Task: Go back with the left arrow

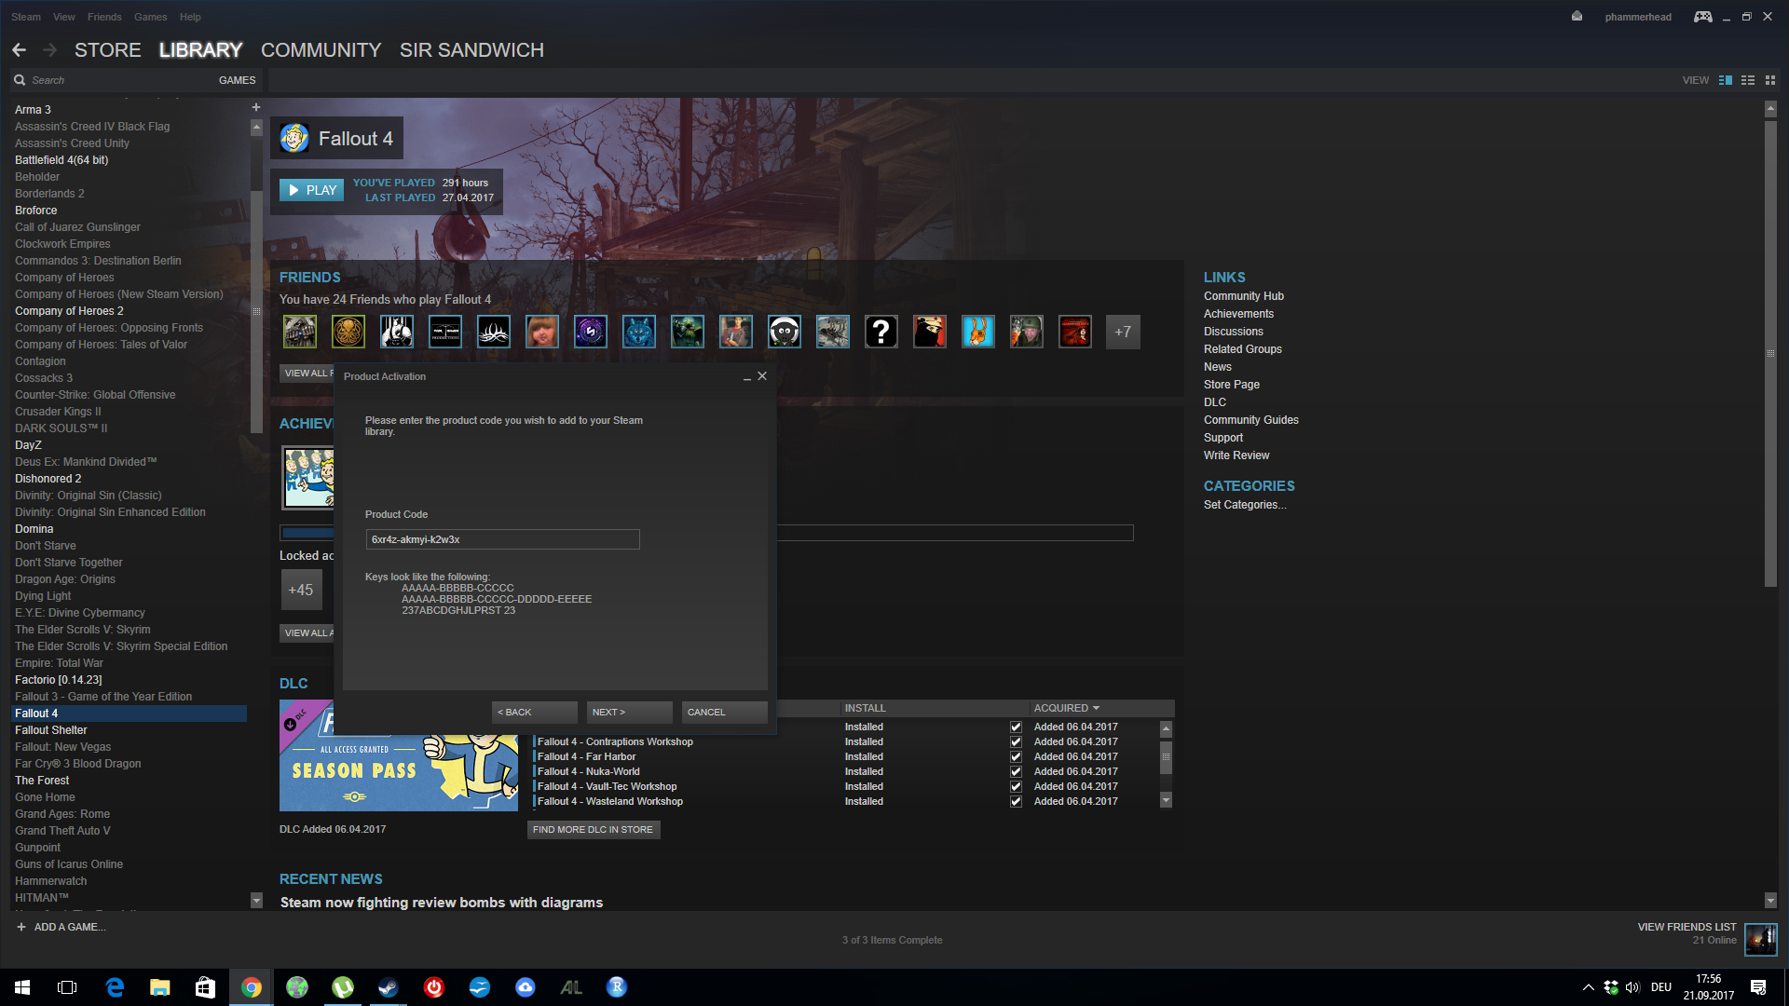Action: (19, 50)
